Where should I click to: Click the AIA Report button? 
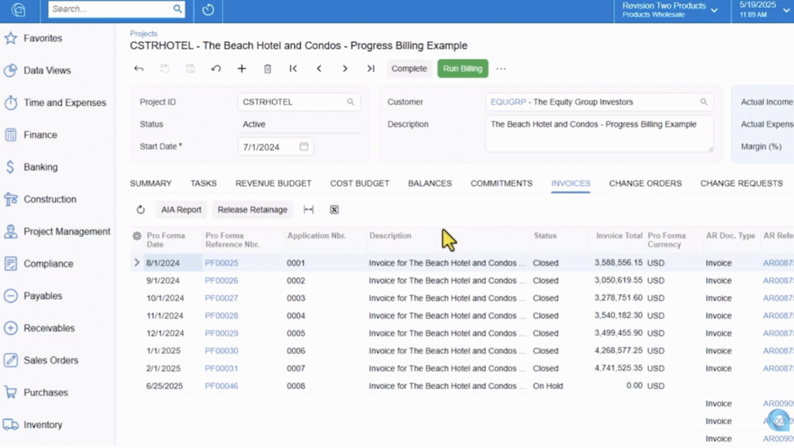click(x=181, y=209)
